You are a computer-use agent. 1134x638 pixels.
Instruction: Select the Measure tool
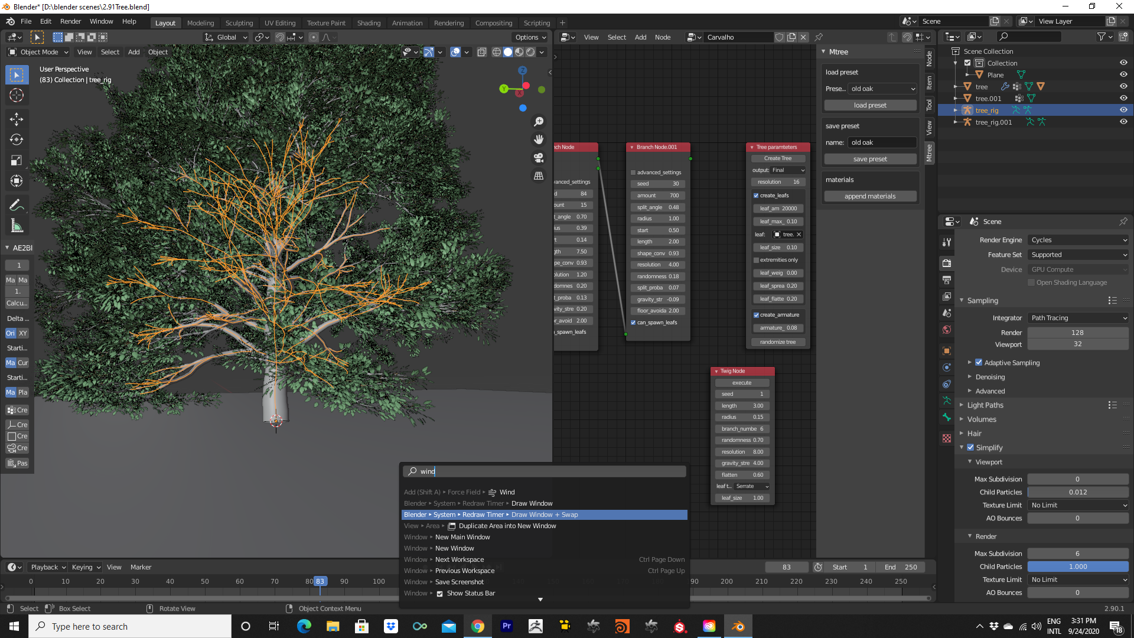click(17, 225)
